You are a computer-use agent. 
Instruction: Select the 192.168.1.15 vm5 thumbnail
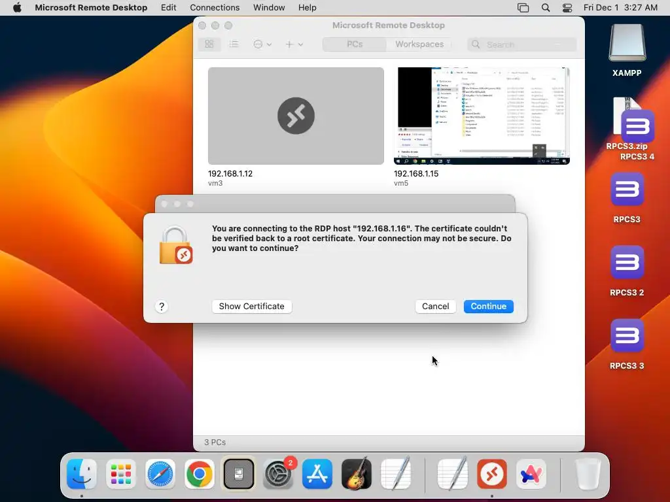coord(482,116)
